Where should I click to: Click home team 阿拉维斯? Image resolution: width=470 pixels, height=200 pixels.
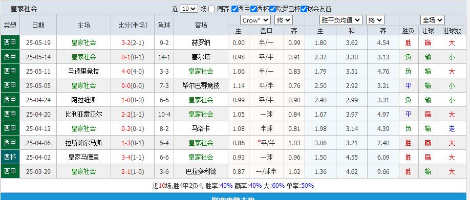(x=83, y=100)
